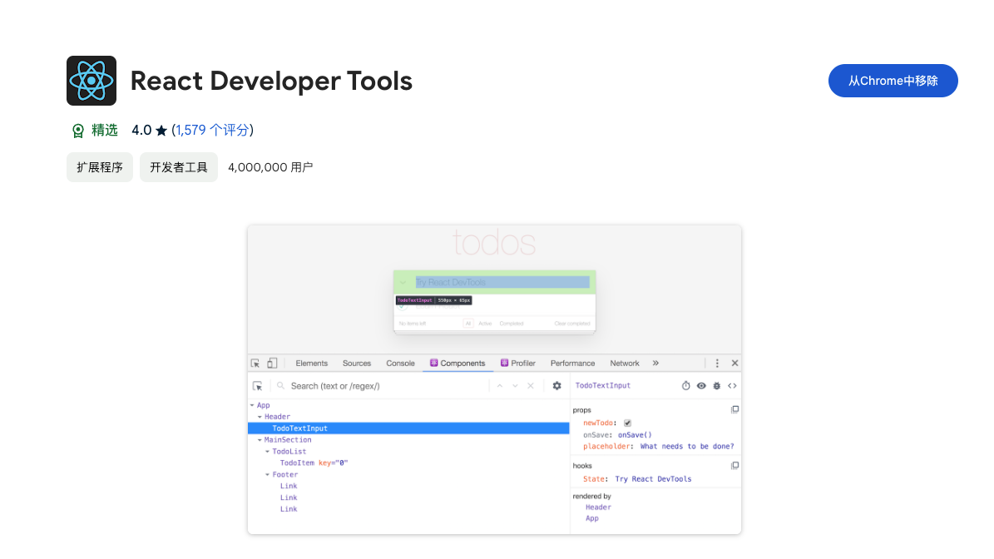
Task: Toggle the newTodo prop checkbox
Action: (627, 423)
